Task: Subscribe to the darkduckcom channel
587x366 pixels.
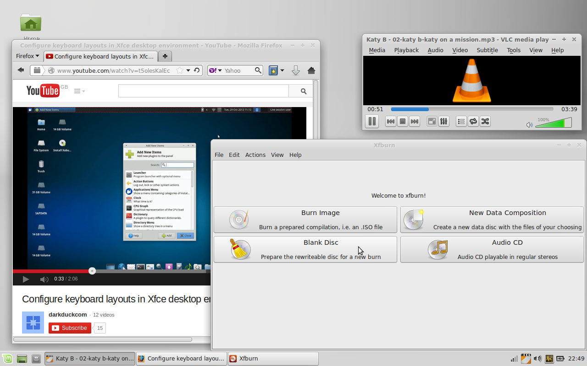Action: coord(70,328)
